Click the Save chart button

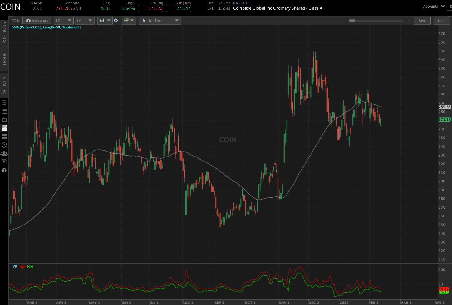(x=422, y=21)
